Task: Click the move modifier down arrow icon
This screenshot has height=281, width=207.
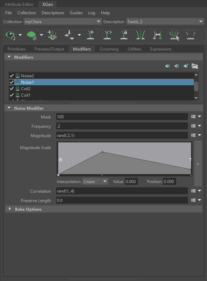Action: 177,66
